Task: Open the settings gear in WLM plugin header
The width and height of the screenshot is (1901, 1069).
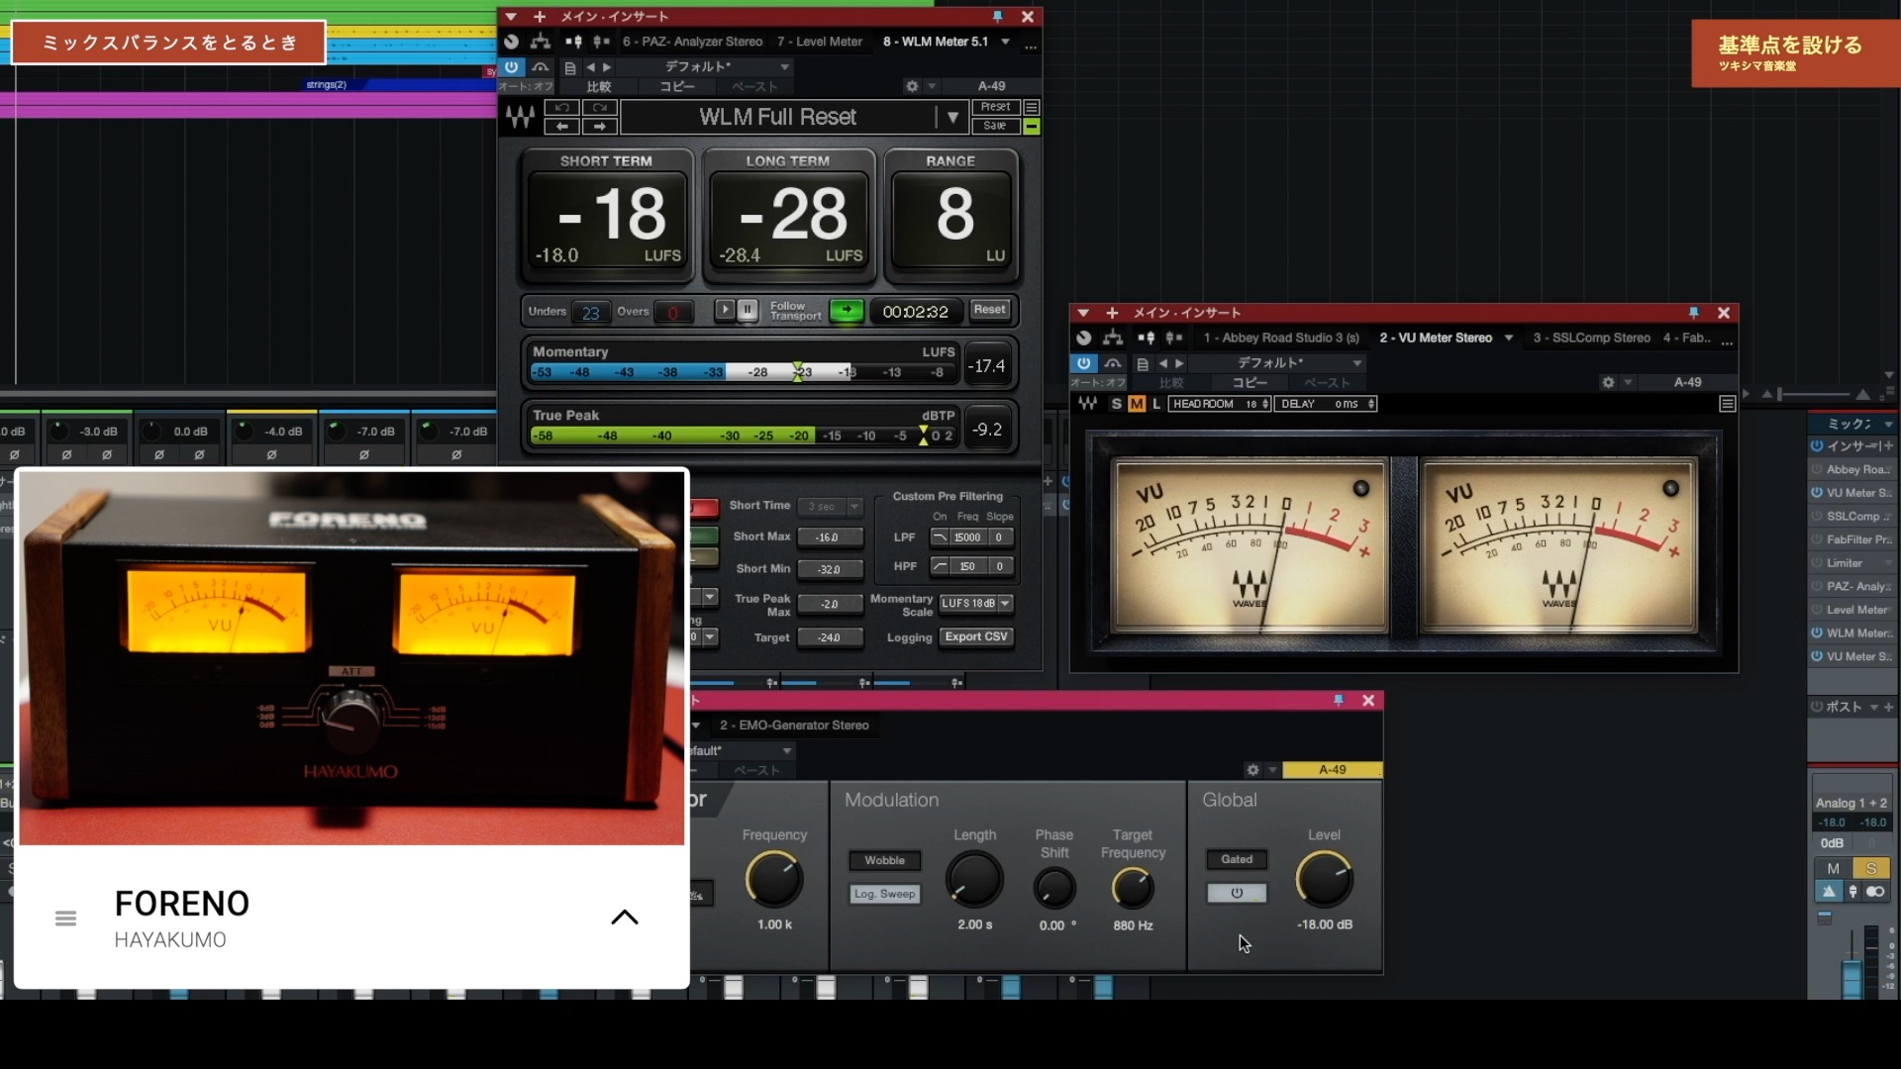Action: point(911,86)
